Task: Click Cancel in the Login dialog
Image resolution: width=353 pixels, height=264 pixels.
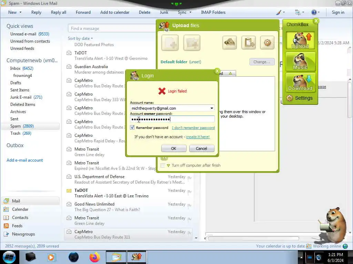Action: 201,148
